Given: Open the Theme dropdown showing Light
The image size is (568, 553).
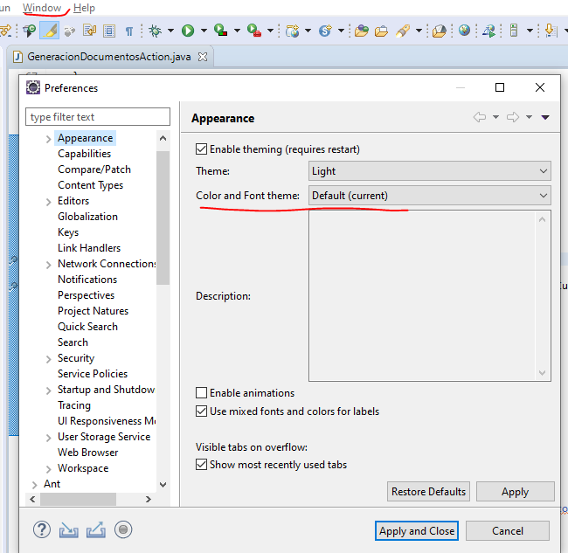Looking at the screenshot, I should pos(430,171).
